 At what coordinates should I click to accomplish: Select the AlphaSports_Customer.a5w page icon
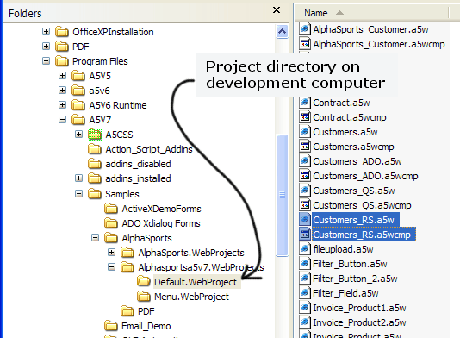305,29
